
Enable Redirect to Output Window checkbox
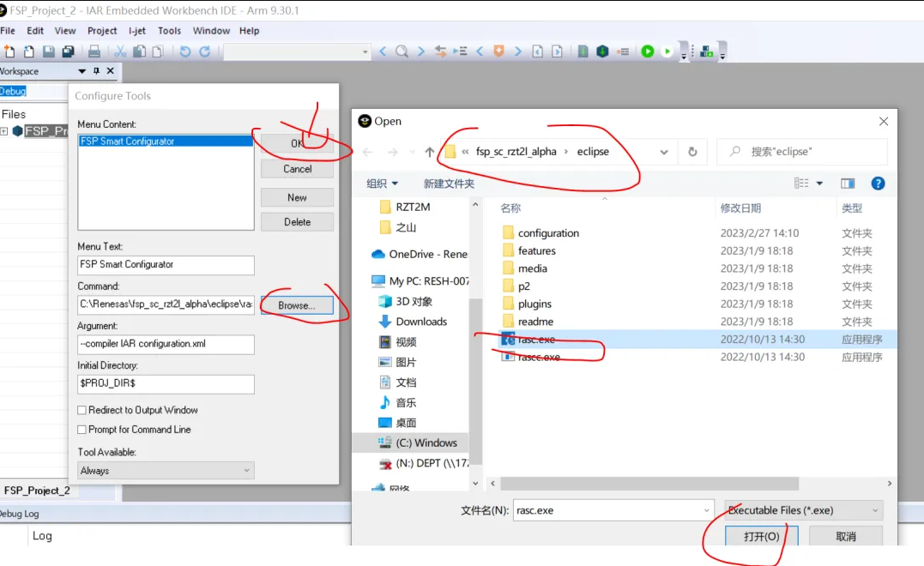click(x=82, y=411)
